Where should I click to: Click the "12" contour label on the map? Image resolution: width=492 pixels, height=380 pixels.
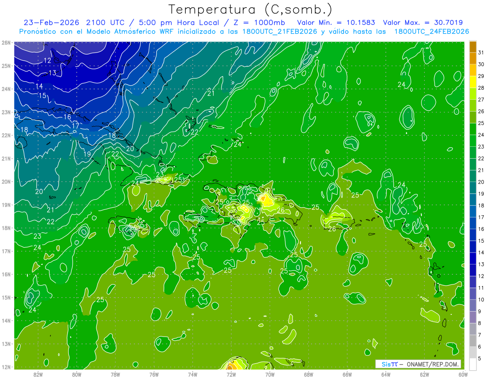(47, 60)
